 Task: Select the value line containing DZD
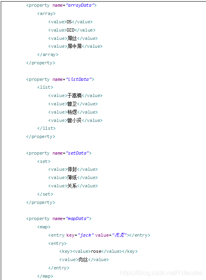(x=72, y=30)
